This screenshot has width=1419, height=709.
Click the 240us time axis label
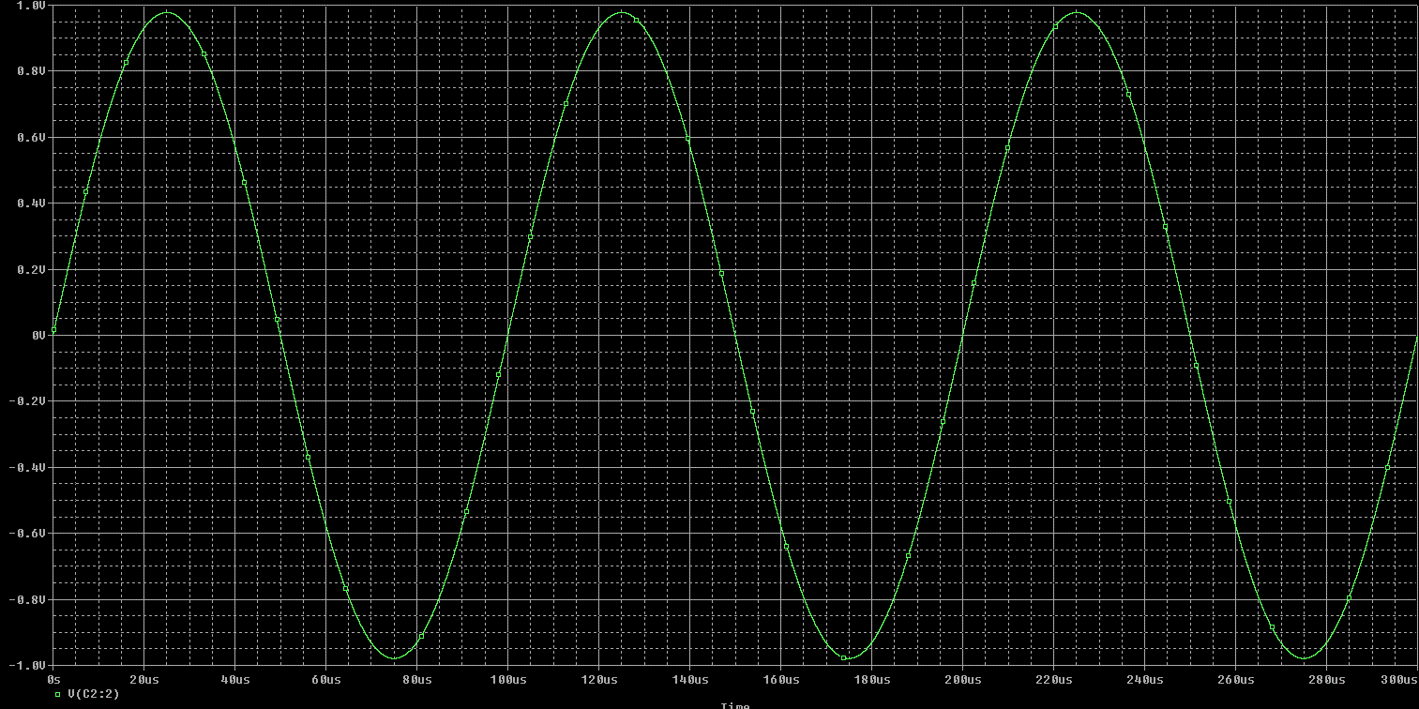[x=1145, y=679]
